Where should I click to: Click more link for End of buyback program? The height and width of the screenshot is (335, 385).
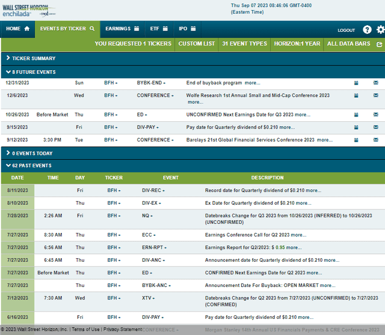(252, 83)
